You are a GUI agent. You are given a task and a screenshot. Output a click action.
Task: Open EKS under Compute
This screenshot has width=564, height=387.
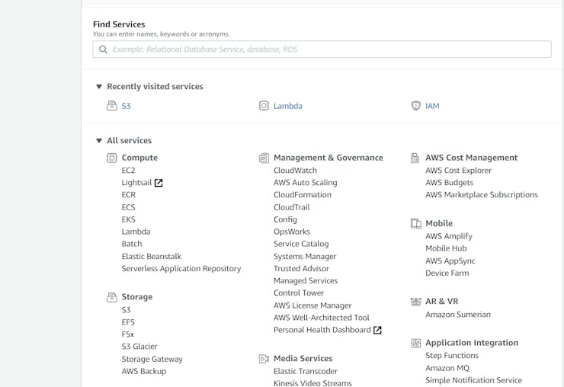[x=128, y=219]
